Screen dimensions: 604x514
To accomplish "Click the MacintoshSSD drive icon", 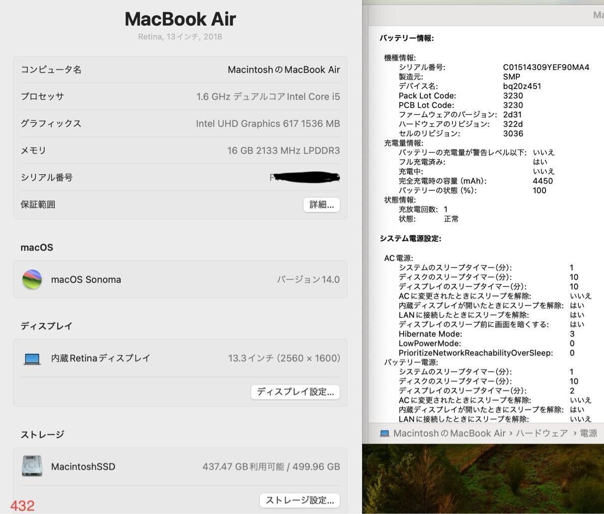I will pos(32,466).
